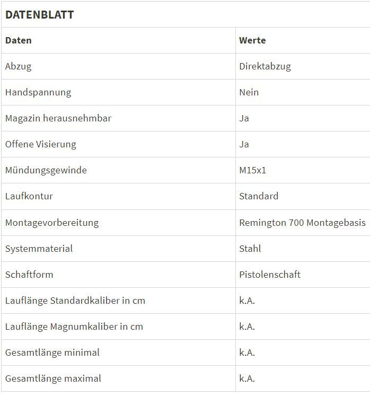
Task: Select the M15x1 thread value
Action: coord(252,170)
